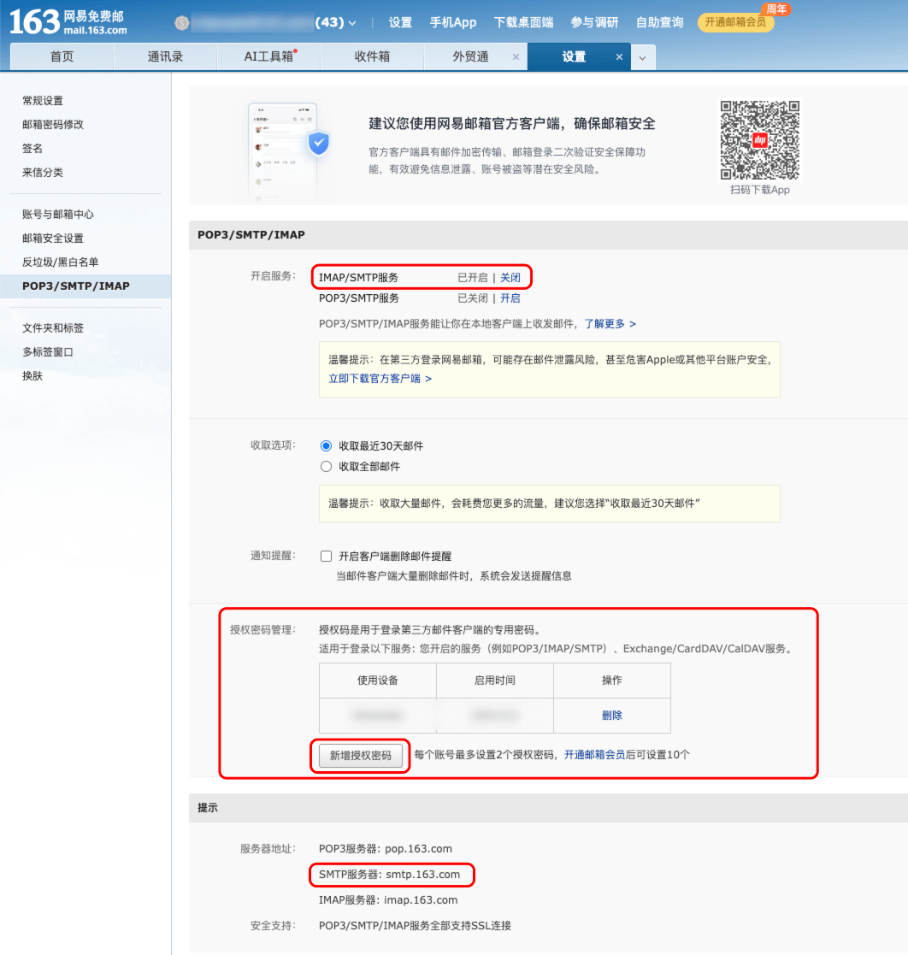Click the SSL support text under 安全支持
The image size is (908, 955).
[x=415, y=926]
